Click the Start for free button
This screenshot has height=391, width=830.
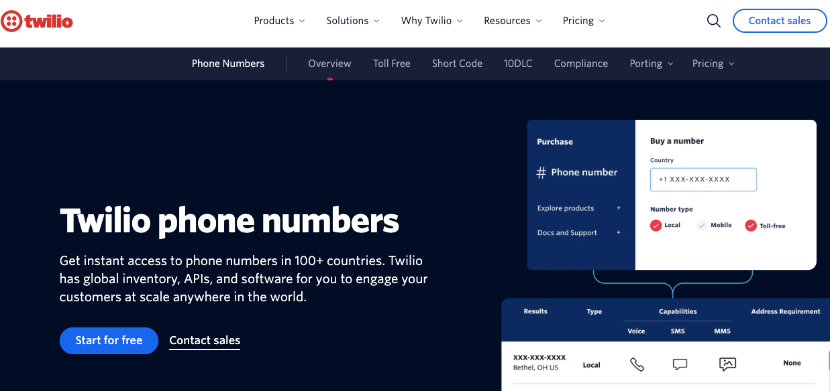[x=109, y=341]
